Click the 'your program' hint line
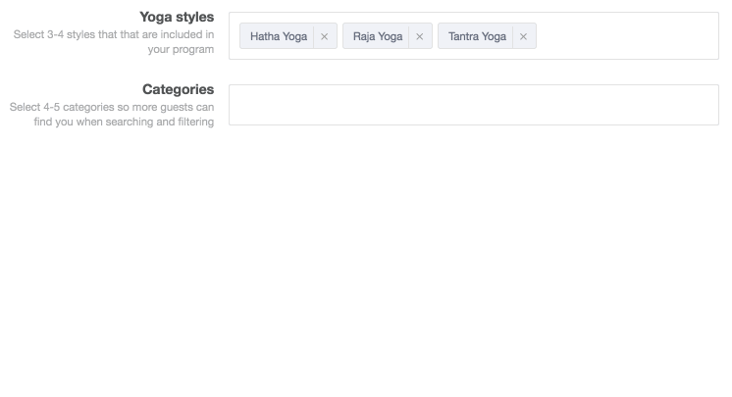The image size is (732, 397). [x=182, y=49]
